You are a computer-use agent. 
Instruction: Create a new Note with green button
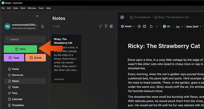[20, 49]
